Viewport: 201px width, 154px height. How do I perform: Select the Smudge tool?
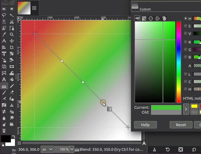pyautogui.click(x=12, y=118)
